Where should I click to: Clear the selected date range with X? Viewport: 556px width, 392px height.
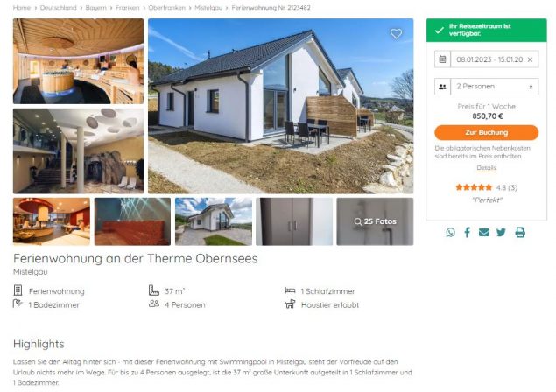530,59
